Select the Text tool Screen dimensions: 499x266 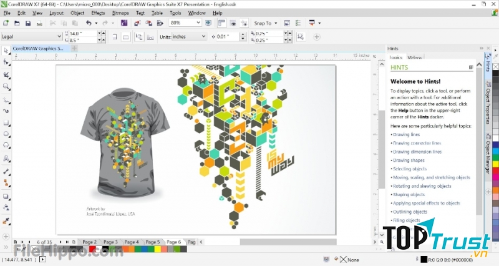6,159
